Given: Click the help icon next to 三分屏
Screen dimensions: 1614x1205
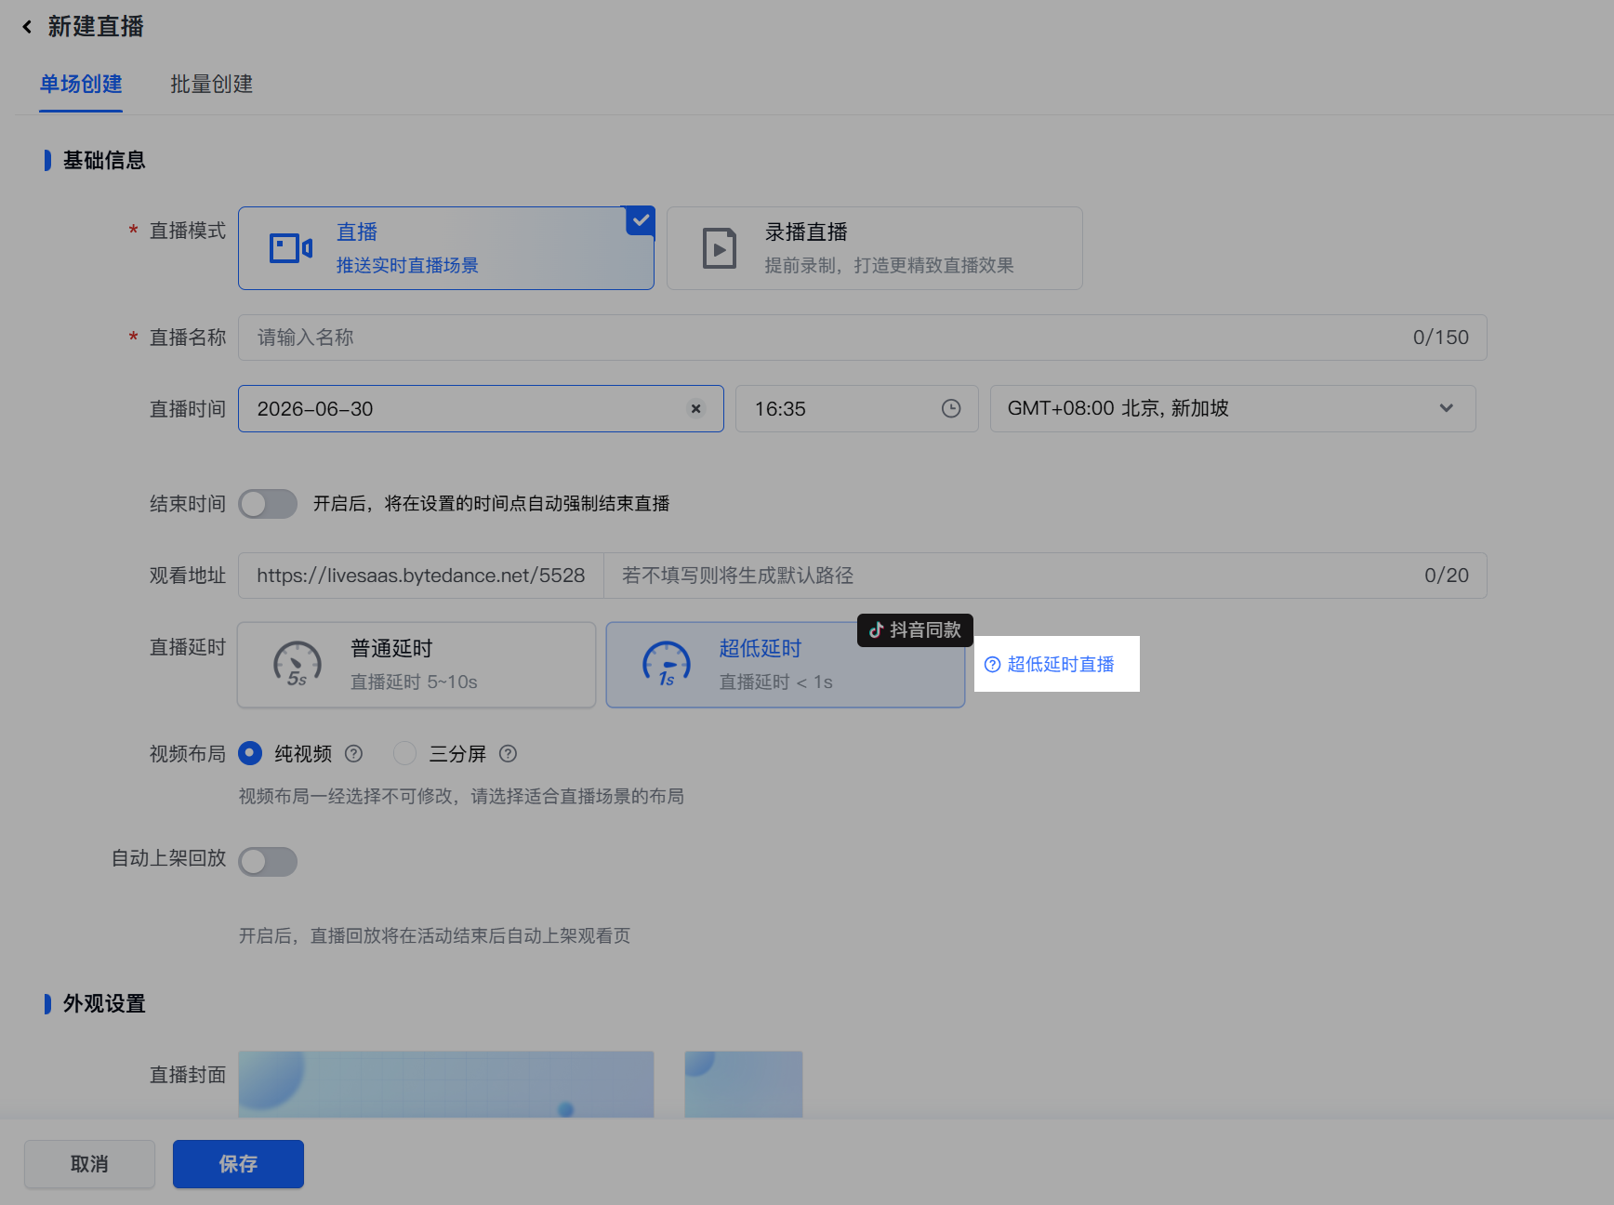Looking at the screenshot, I should click(x=508, y=754).
